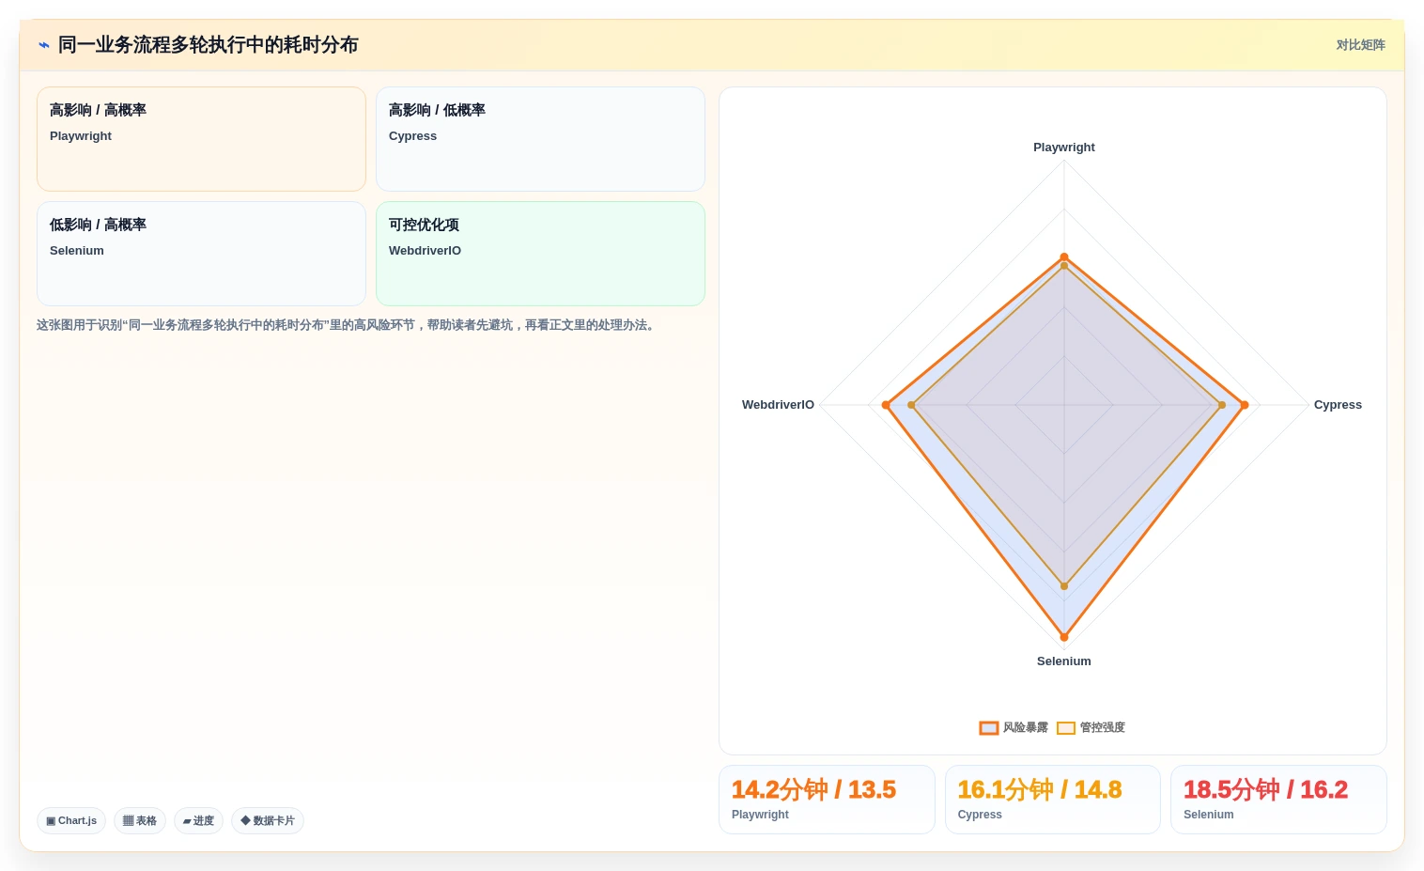The height and width of the screenshot is (871, 1424).
Task: Click the orange Selenium data point on the radar
Action: pos(1064,637)
